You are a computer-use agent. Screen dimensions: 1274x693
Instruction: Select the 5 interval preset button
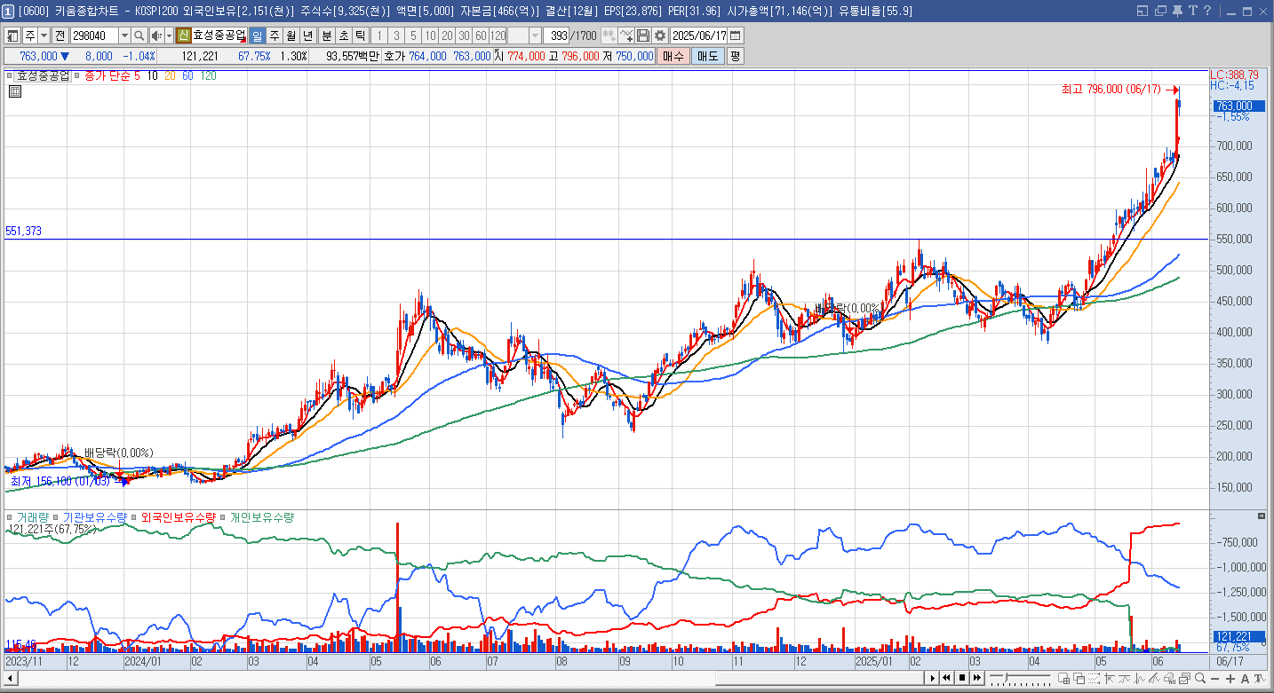413,35
